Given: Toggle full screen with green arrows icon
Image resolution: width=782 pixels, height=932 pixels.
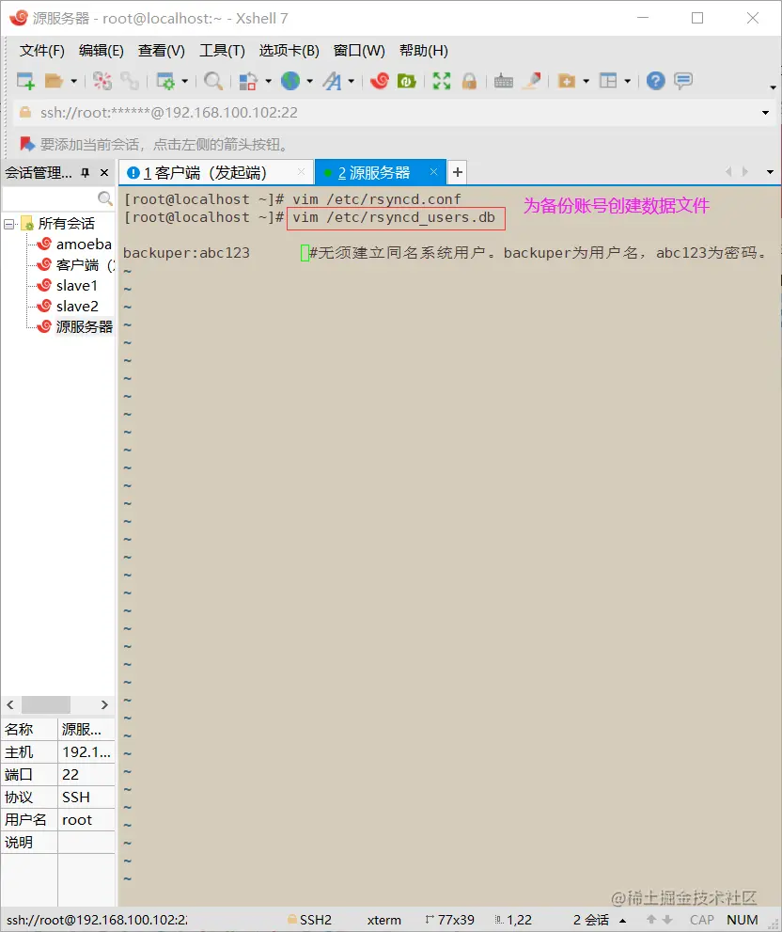Looking at the screenshot, I should (x=442, y=81).
